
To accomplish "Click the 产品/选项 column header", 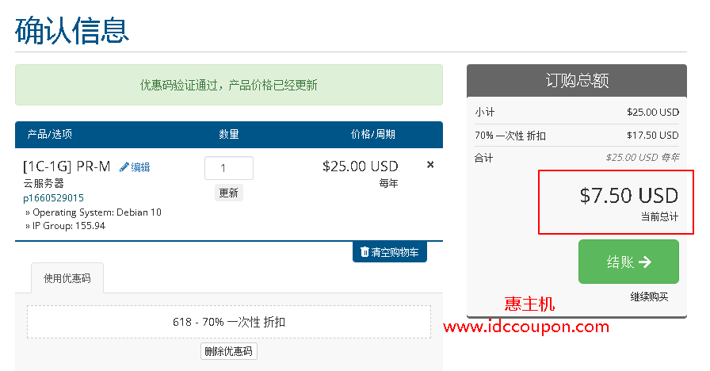I will tap(49, 134).
